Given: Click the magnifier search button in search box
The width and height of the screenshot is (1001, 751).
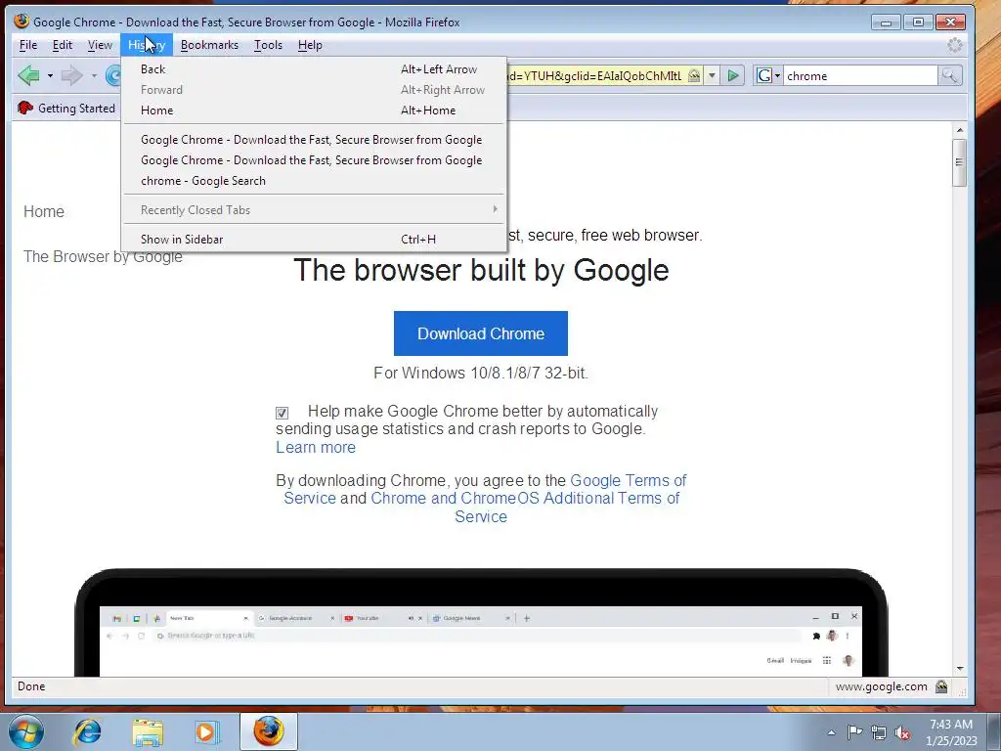Looking at the screenshot, I should pos(949,76).
